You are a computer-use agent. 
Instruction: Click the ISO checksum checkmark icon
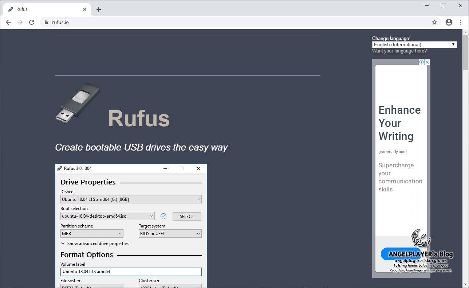coord(163,216)
